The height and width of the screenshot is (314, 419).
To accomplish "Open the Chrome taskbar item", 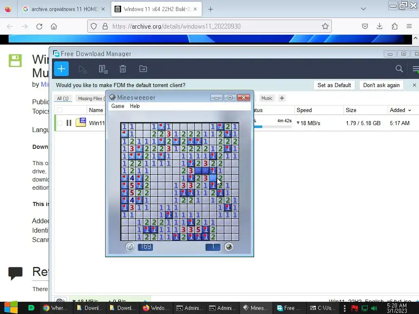I will tap(56, 308).
